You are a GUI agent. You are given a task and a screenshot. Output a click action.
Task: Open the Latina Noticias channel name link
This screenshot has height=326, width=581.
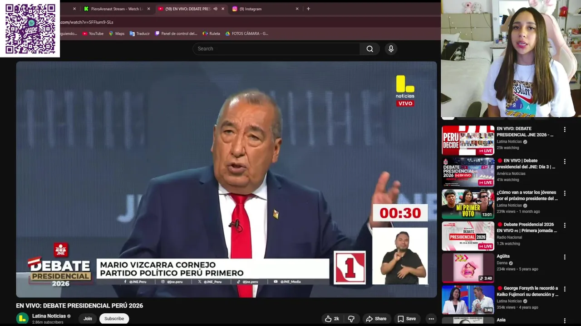click(49, 316)
